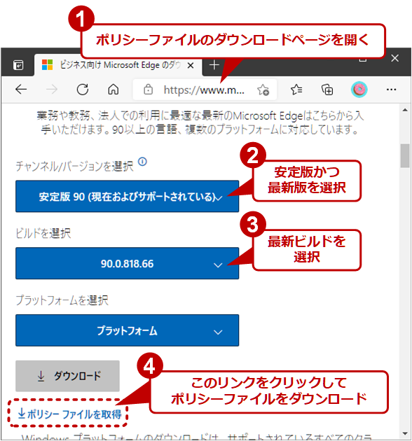412x441 pixels.
Task: Expand the 90.0.818.66 build dropdown
Action: 128,263
